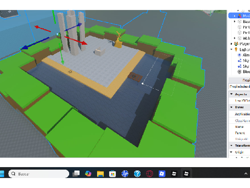Click the Baseplate part icon
250x188 pixels.
(x=240, y=21)
